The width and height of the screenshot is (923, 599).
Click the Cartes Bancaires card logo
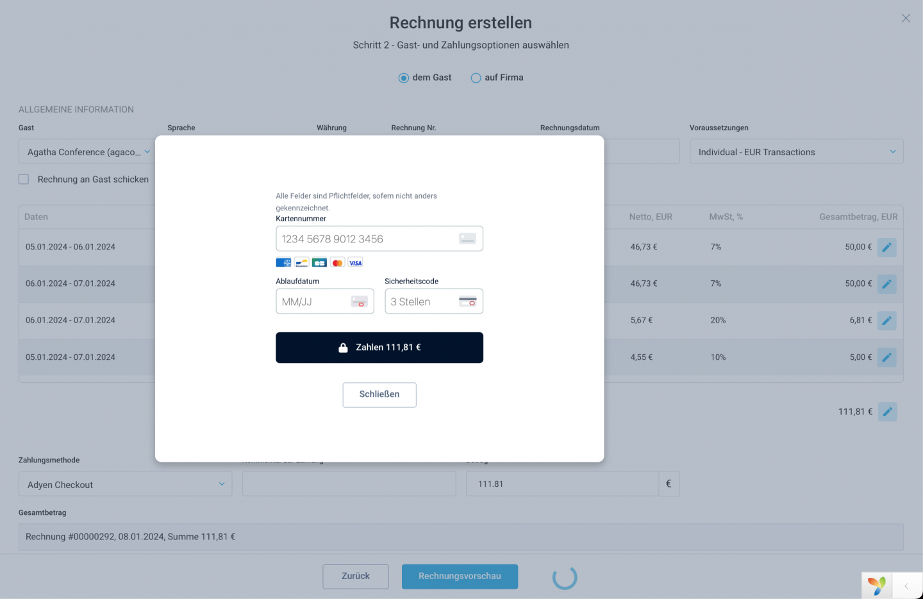pyautogui.click(x=319, y=262)
